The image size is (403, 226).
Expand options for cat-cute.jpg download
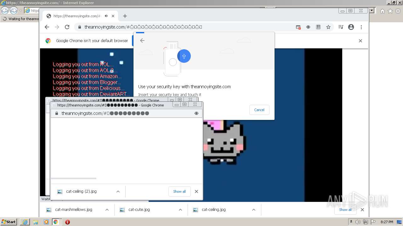coord(180,210)
